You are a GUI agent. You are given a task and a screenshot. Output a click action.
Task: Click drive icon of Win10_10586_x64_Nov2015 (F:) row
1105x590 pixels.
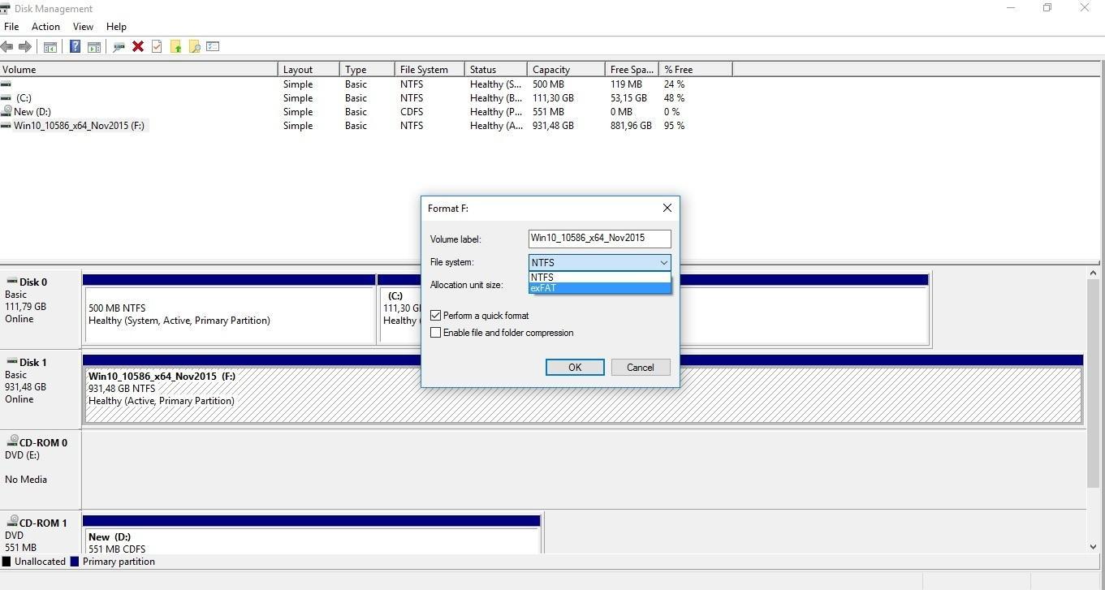click(x=6, y=126)
